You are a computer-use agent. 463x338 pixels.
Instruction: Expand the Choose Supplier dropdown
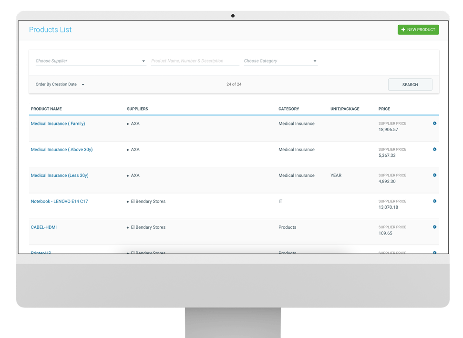point(91,61)
